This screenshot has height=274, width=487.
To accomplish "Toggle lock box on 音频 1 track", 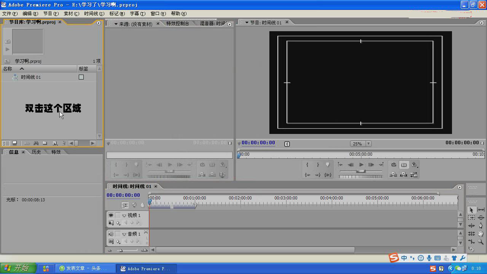I will pyautogui.click(x=118, y=234).
